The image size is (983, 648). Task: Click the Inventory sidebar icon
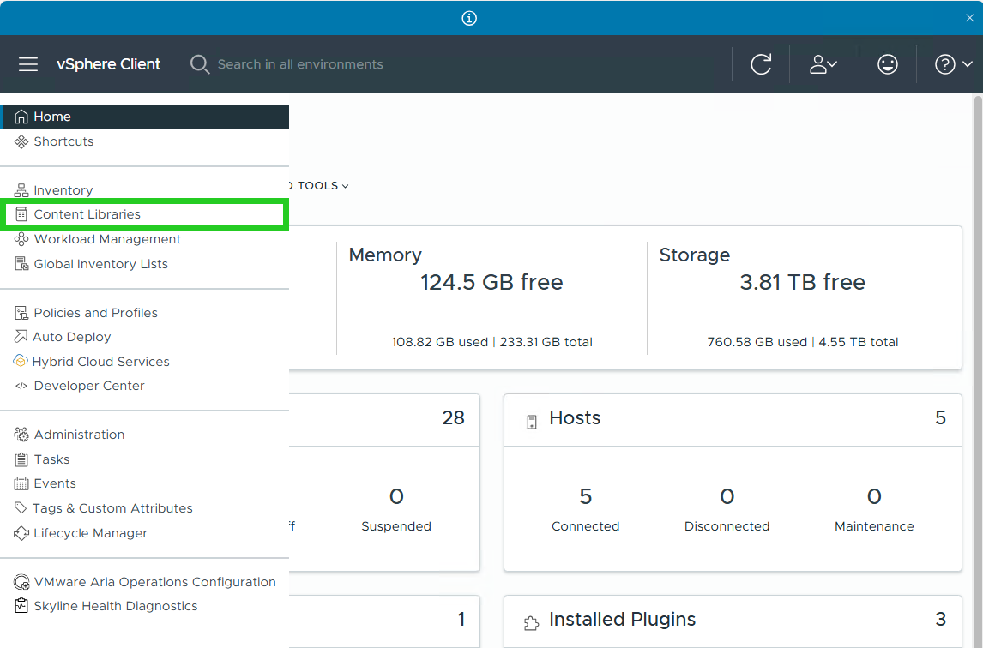click(21, 189)
